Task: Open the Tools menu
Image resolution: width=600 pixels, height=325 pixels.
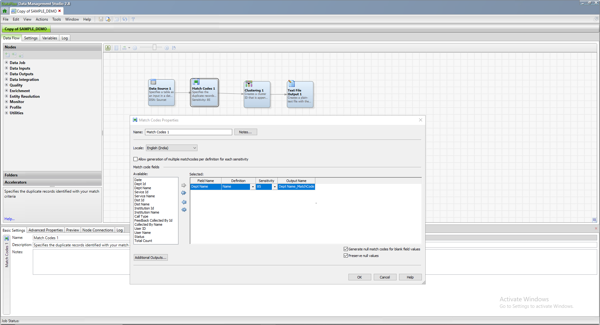Action: (57, 19)
